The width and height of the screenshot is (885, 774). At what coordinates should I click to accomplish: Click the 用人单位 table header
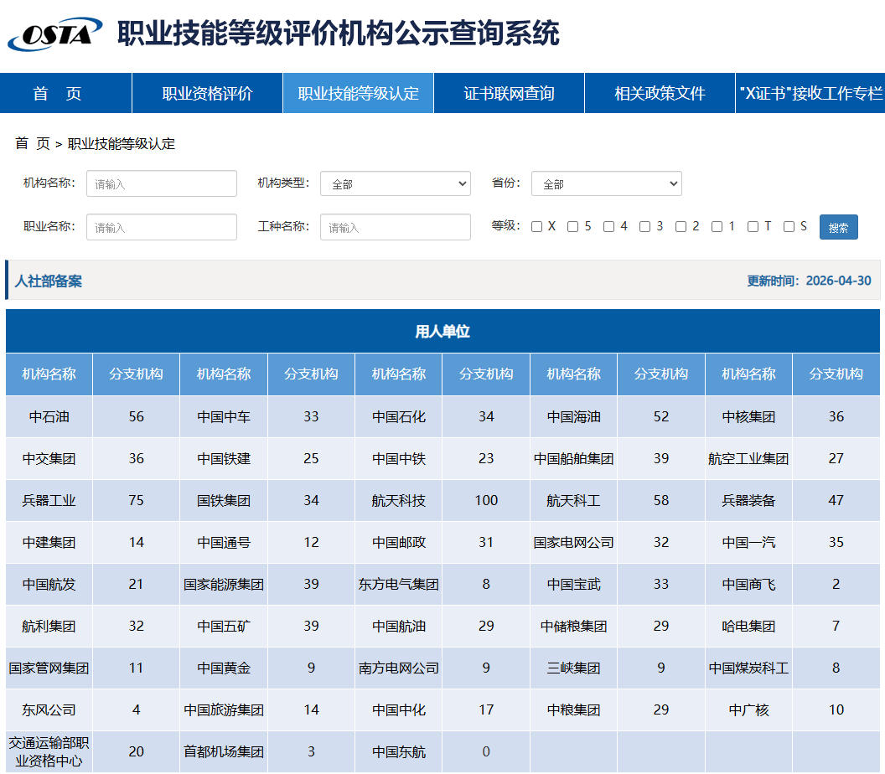(x=442, y=331)
